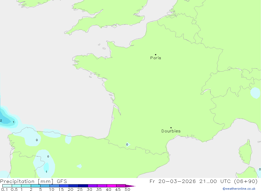Viewport: 261px width, 191px height.
Task: Pick the palest cyan legend swatch above 0.1
Action: pos(7,186)
